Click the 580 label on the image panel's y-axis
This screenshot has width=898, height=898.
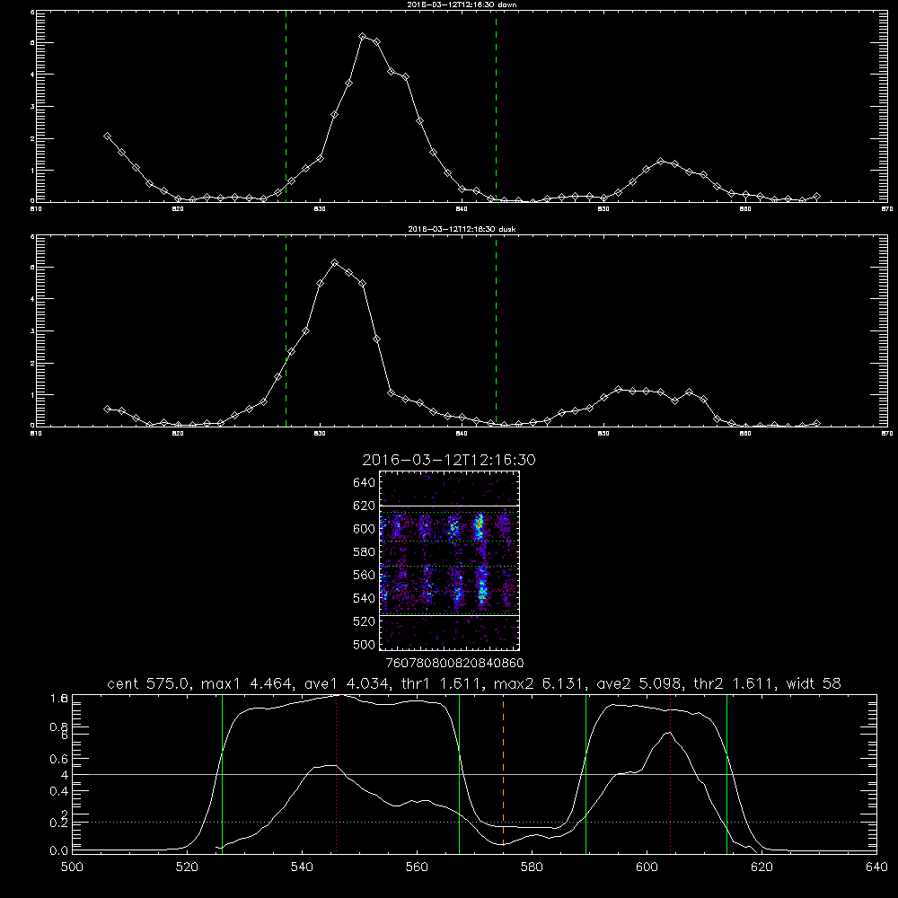coord(364,551)
